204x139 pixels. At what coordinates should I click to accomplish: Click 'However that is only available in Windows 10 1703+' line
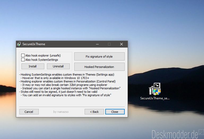pos(55,78)
